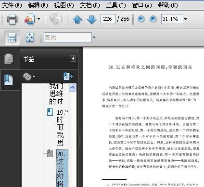Image resolution: width=204 pixels, height=187 pixels.
Task: Open the 文件(F) menu
Action: click(x=12, y=5)
